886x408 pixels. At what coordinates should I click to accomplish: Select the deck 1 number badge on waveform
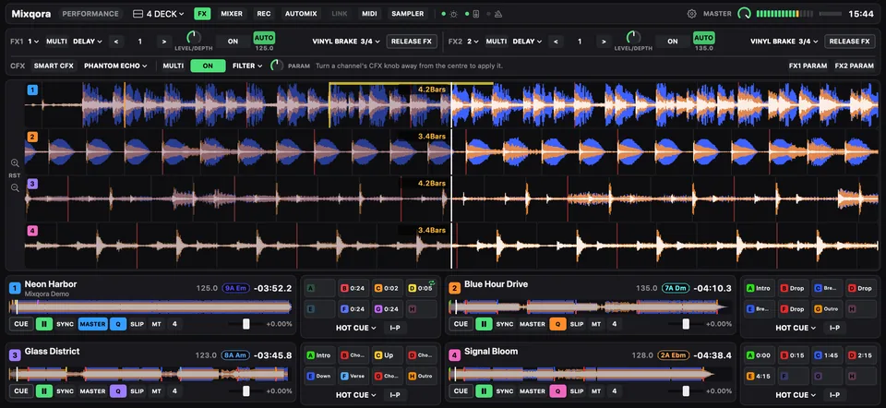click(x=32, y=90)
